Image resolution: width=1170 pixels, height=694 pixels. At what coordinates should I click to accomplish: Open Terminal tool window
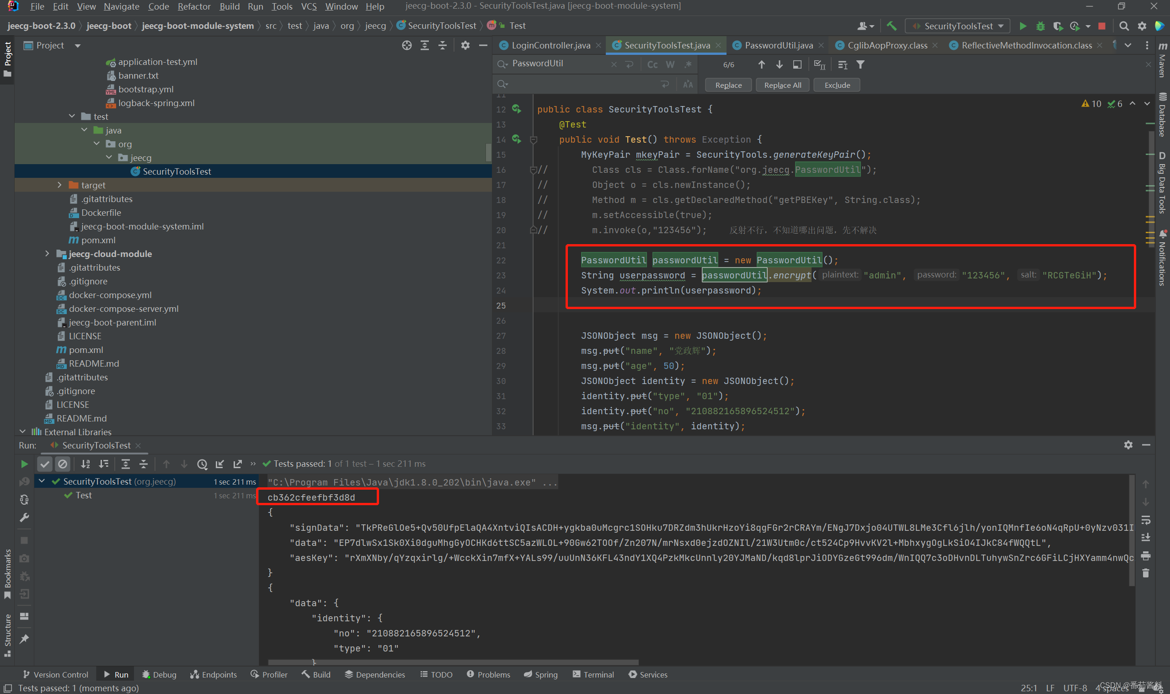tap(593, 674)
